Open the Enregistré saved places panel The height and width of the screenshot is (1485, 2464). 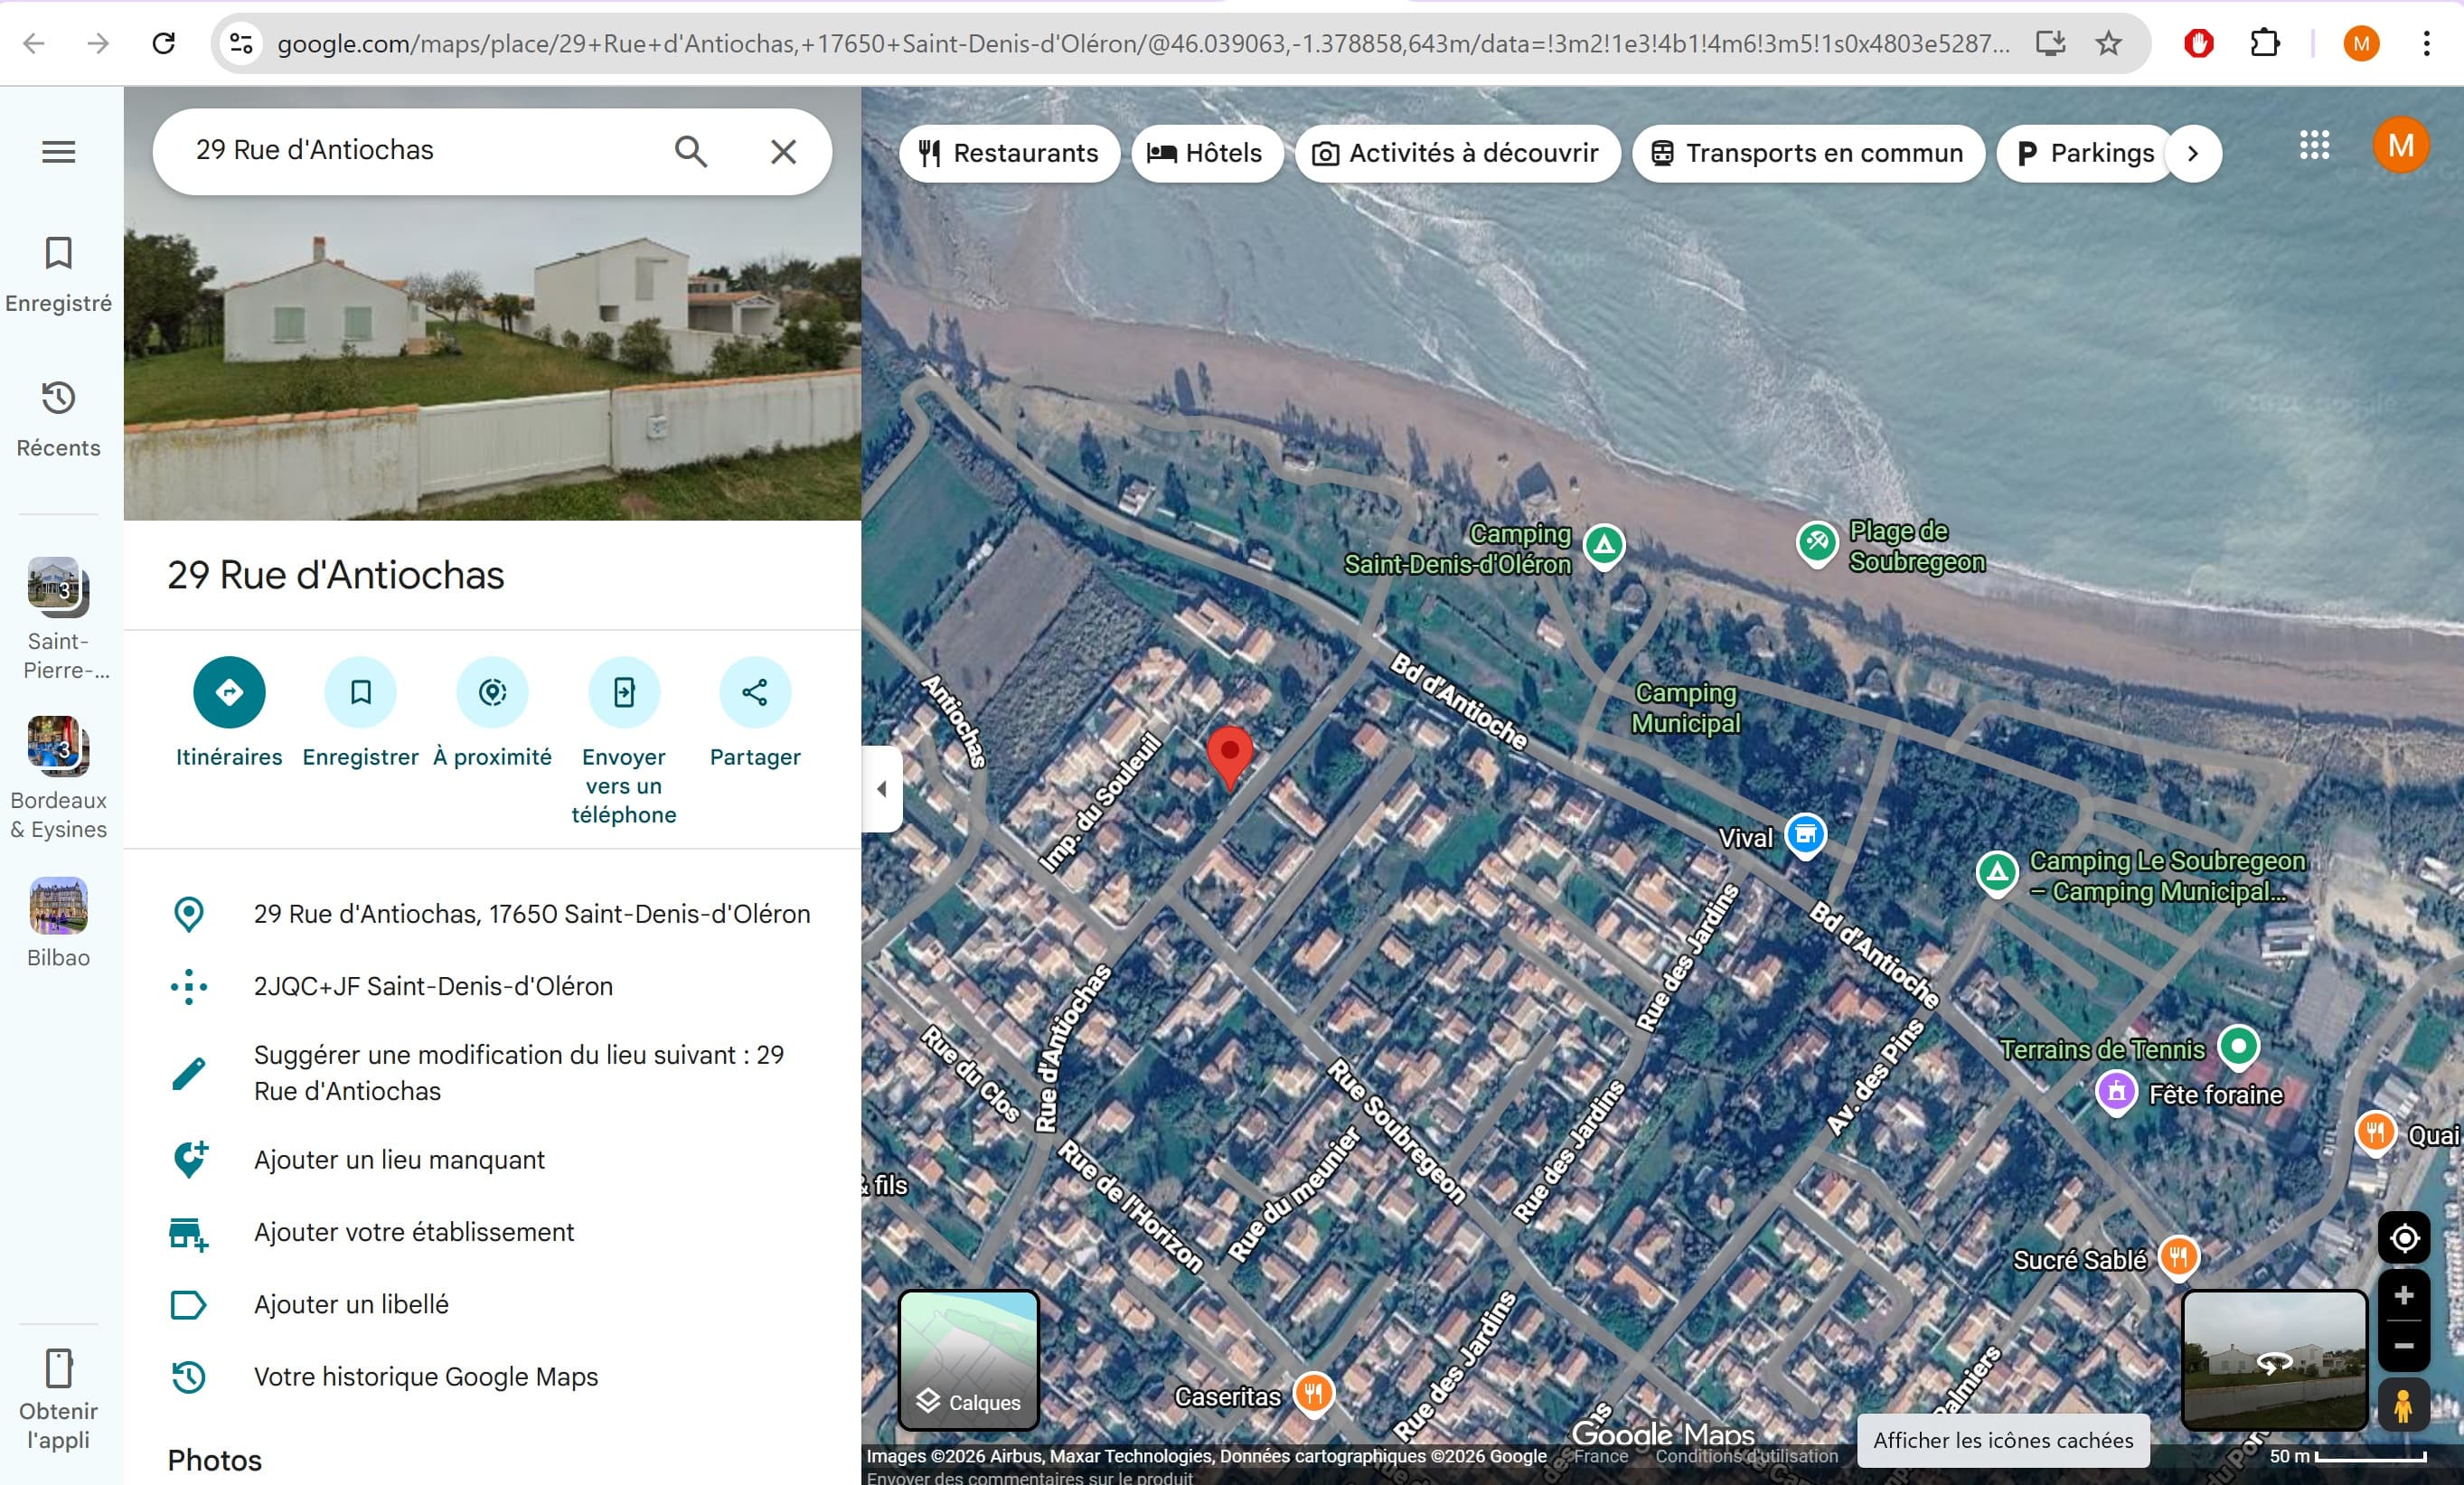(x=58, y=274)
